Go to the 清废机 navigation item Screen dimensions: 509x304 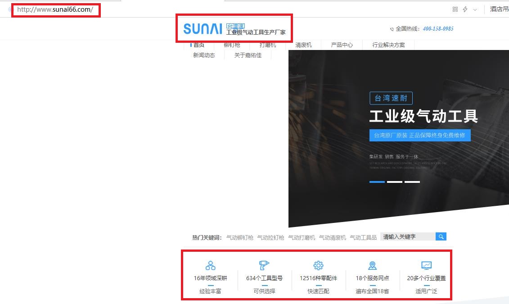coord(303,45)
